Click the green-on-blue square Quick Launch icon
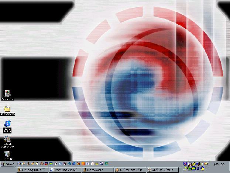Screen dimensions: 230x173 coord(51,164)
